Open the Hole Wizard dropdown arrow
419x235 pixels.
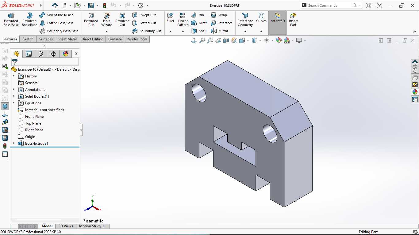107,32
